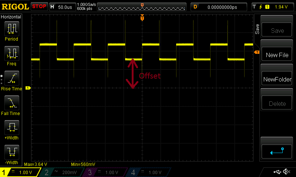
Task: Click the vertical Save tab label
Action: pos(257,29)
